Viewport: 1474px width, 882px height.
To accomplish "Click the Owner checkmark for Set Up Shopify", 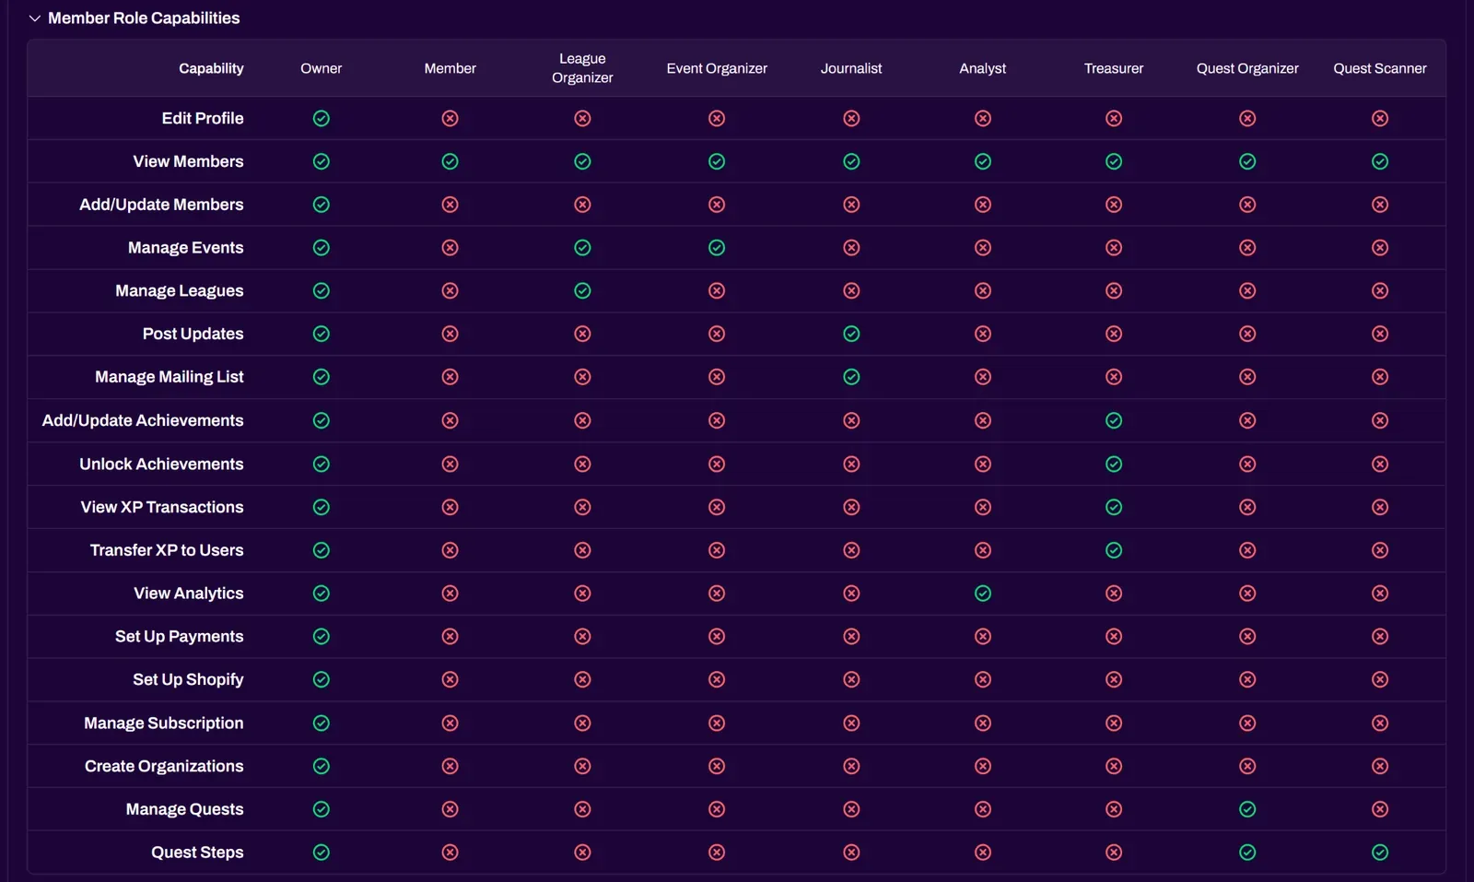I will [322, 679].
